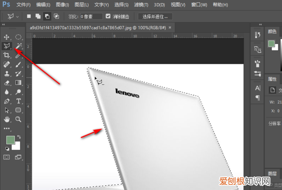Open the 滤镜(T) menu
Image resolution: width=282 pixels, height=190 pixels.
tap(141, 5)
